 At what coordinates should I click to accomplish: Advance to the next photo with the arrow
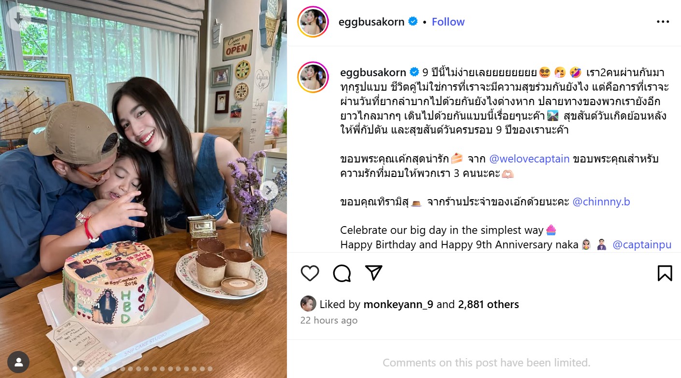coord(269,190)
